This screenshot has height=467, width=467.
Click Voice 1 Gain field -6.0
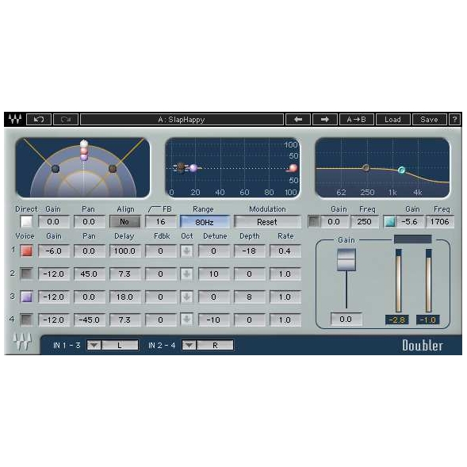pos(54,251)
